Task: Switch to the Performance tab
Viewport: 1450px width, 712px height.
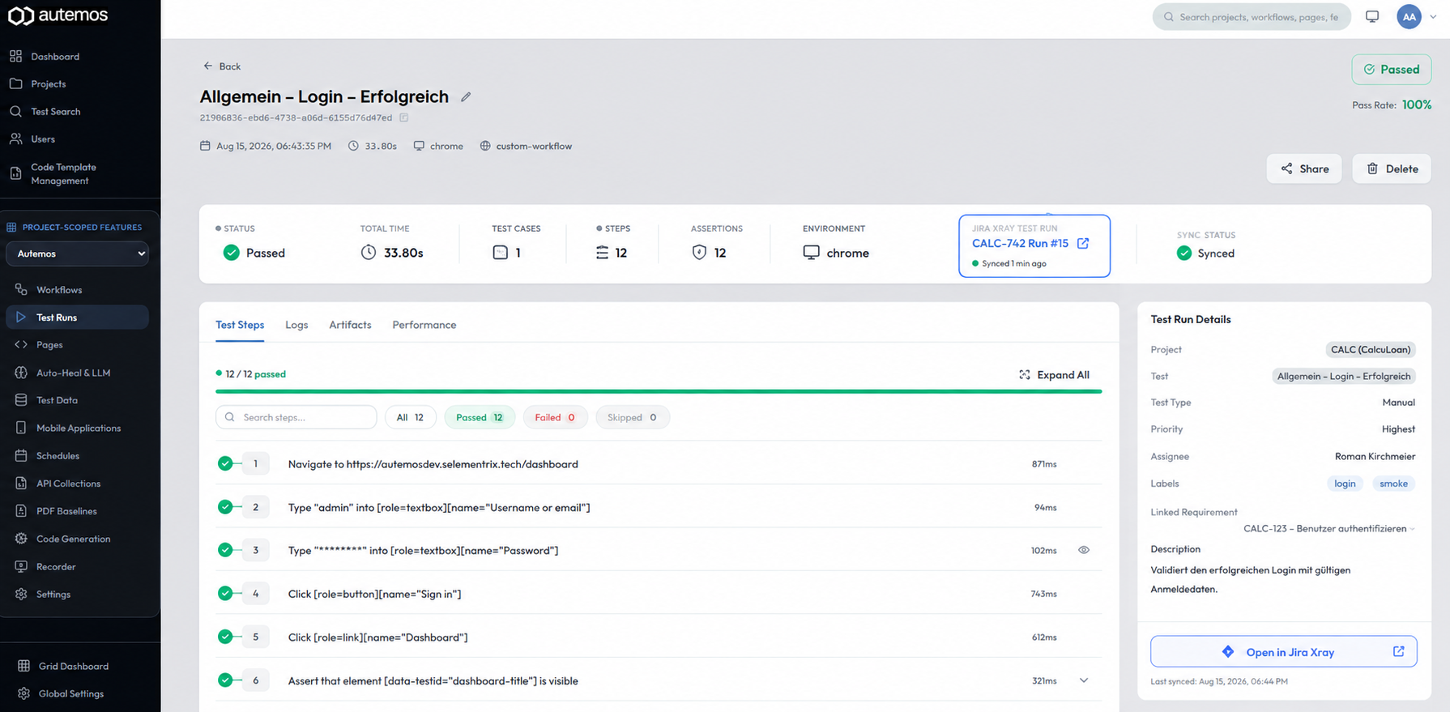Action: (424, 325)
